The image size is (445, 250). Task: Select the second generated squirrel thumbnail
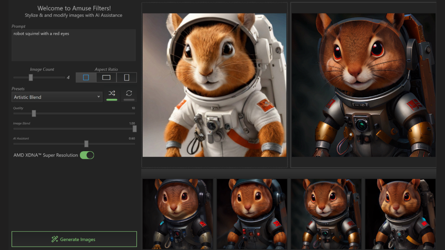point(252,214)
